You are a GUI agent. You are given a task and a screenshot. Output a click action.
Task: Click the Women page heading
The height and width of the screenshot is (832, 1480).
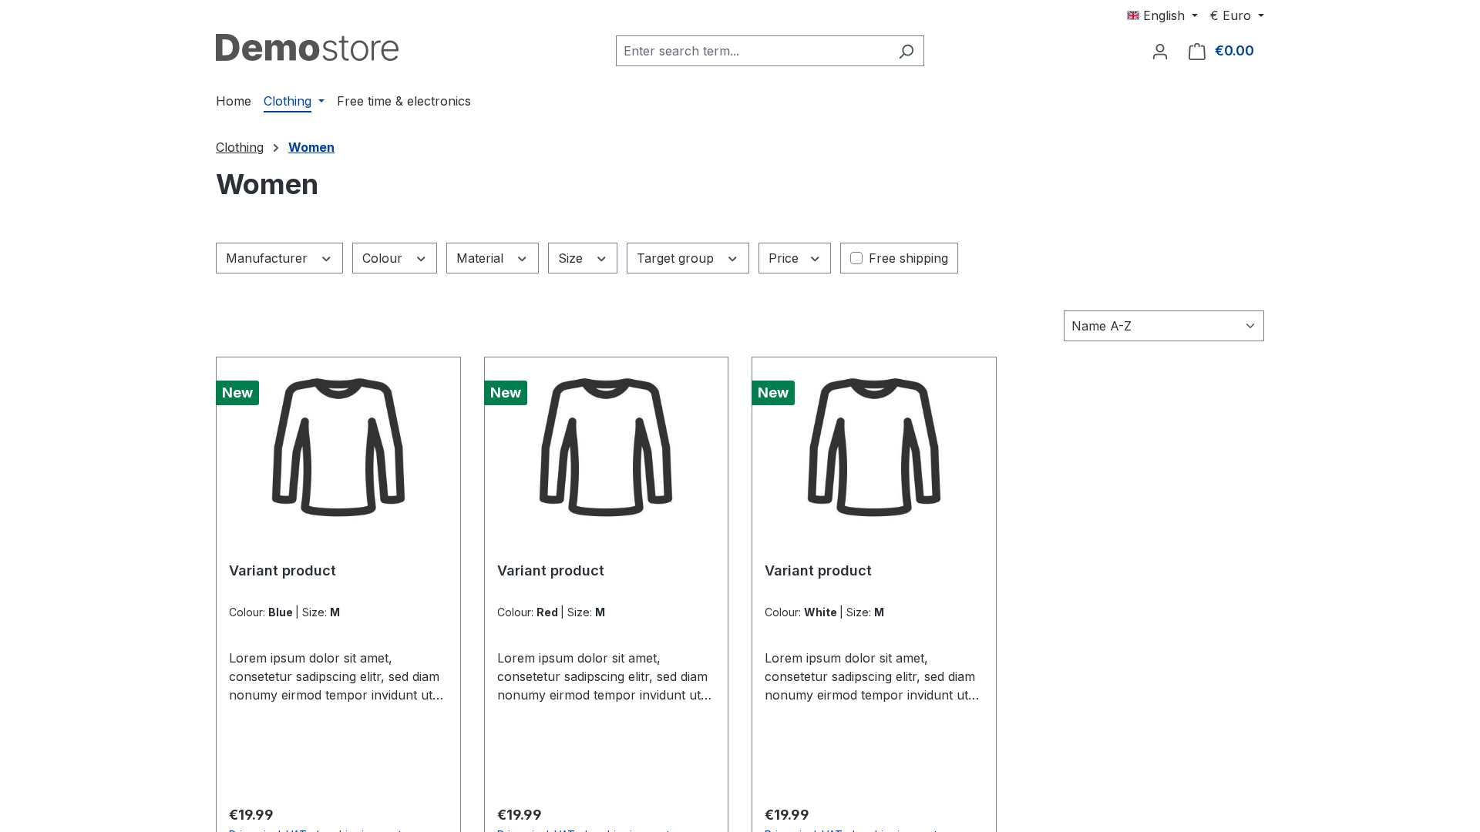[x=267, y=184]
